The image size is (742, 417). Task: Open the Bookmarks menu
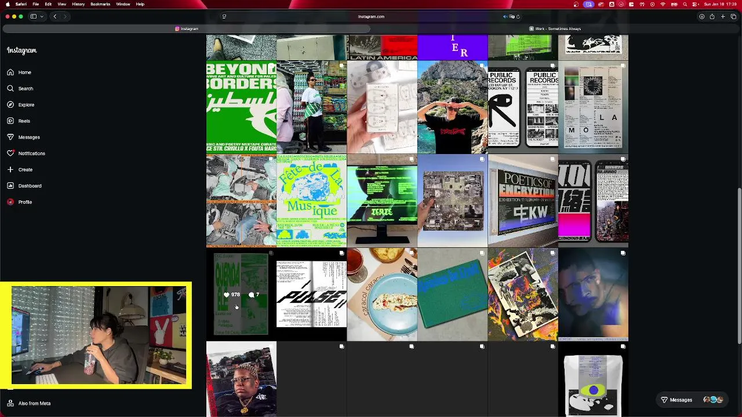[x=100, y=4]
